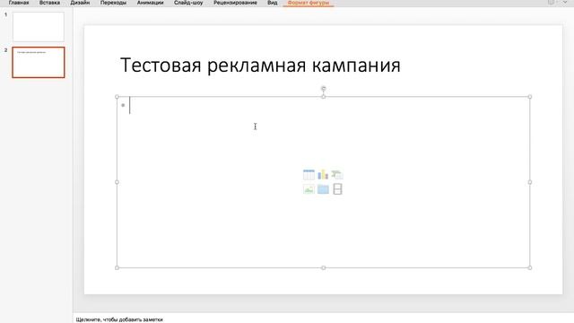Viewport: 574px width, 323px height.
Task: Open the Главная ribbon tab
Action: [19, 3]
